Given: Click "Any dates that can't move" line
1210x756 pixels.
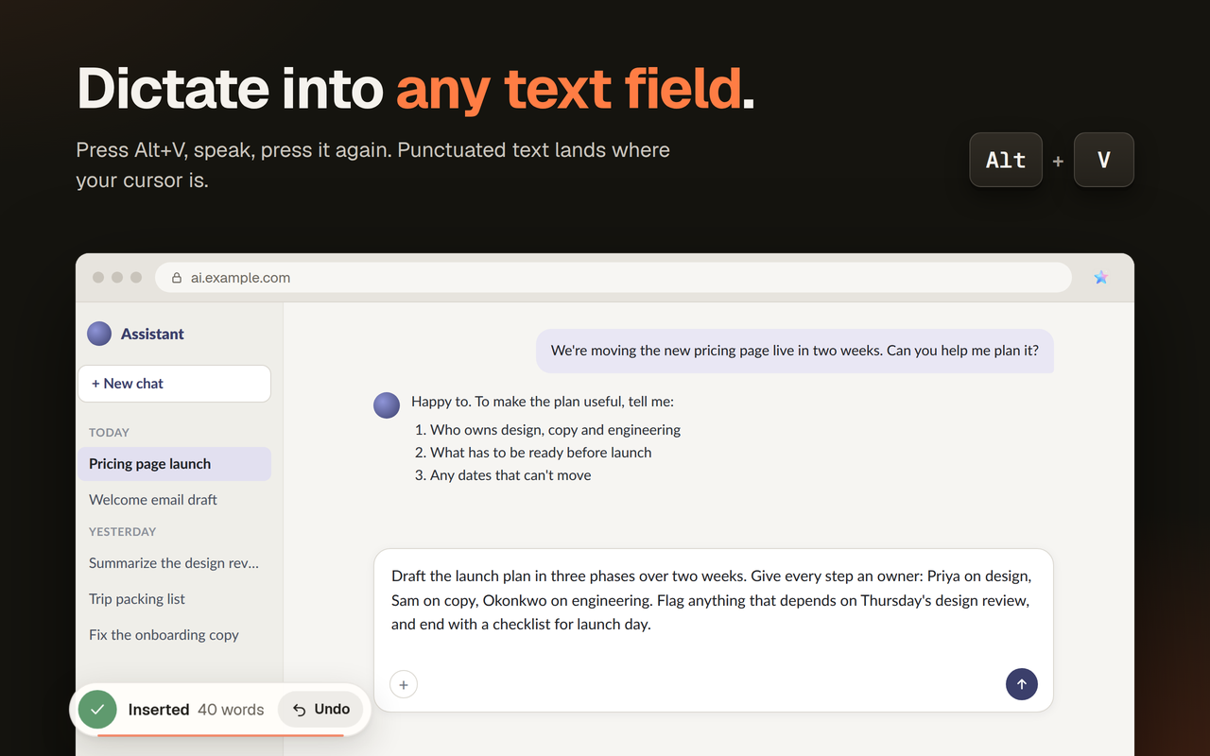Looking at the screenshot, I should (x=510, y=475).
